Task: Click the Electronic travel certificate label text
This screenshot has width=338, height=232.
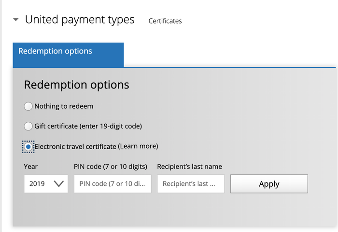Action: pyautogui.click(x=75, y=147)
